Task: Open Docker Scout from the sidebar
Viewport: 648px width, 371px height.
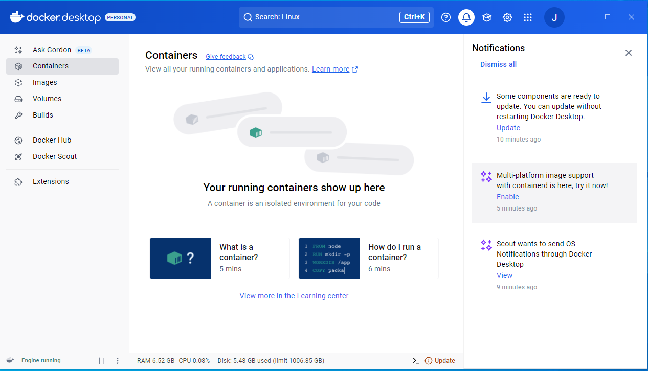Action: coord(62,156)
